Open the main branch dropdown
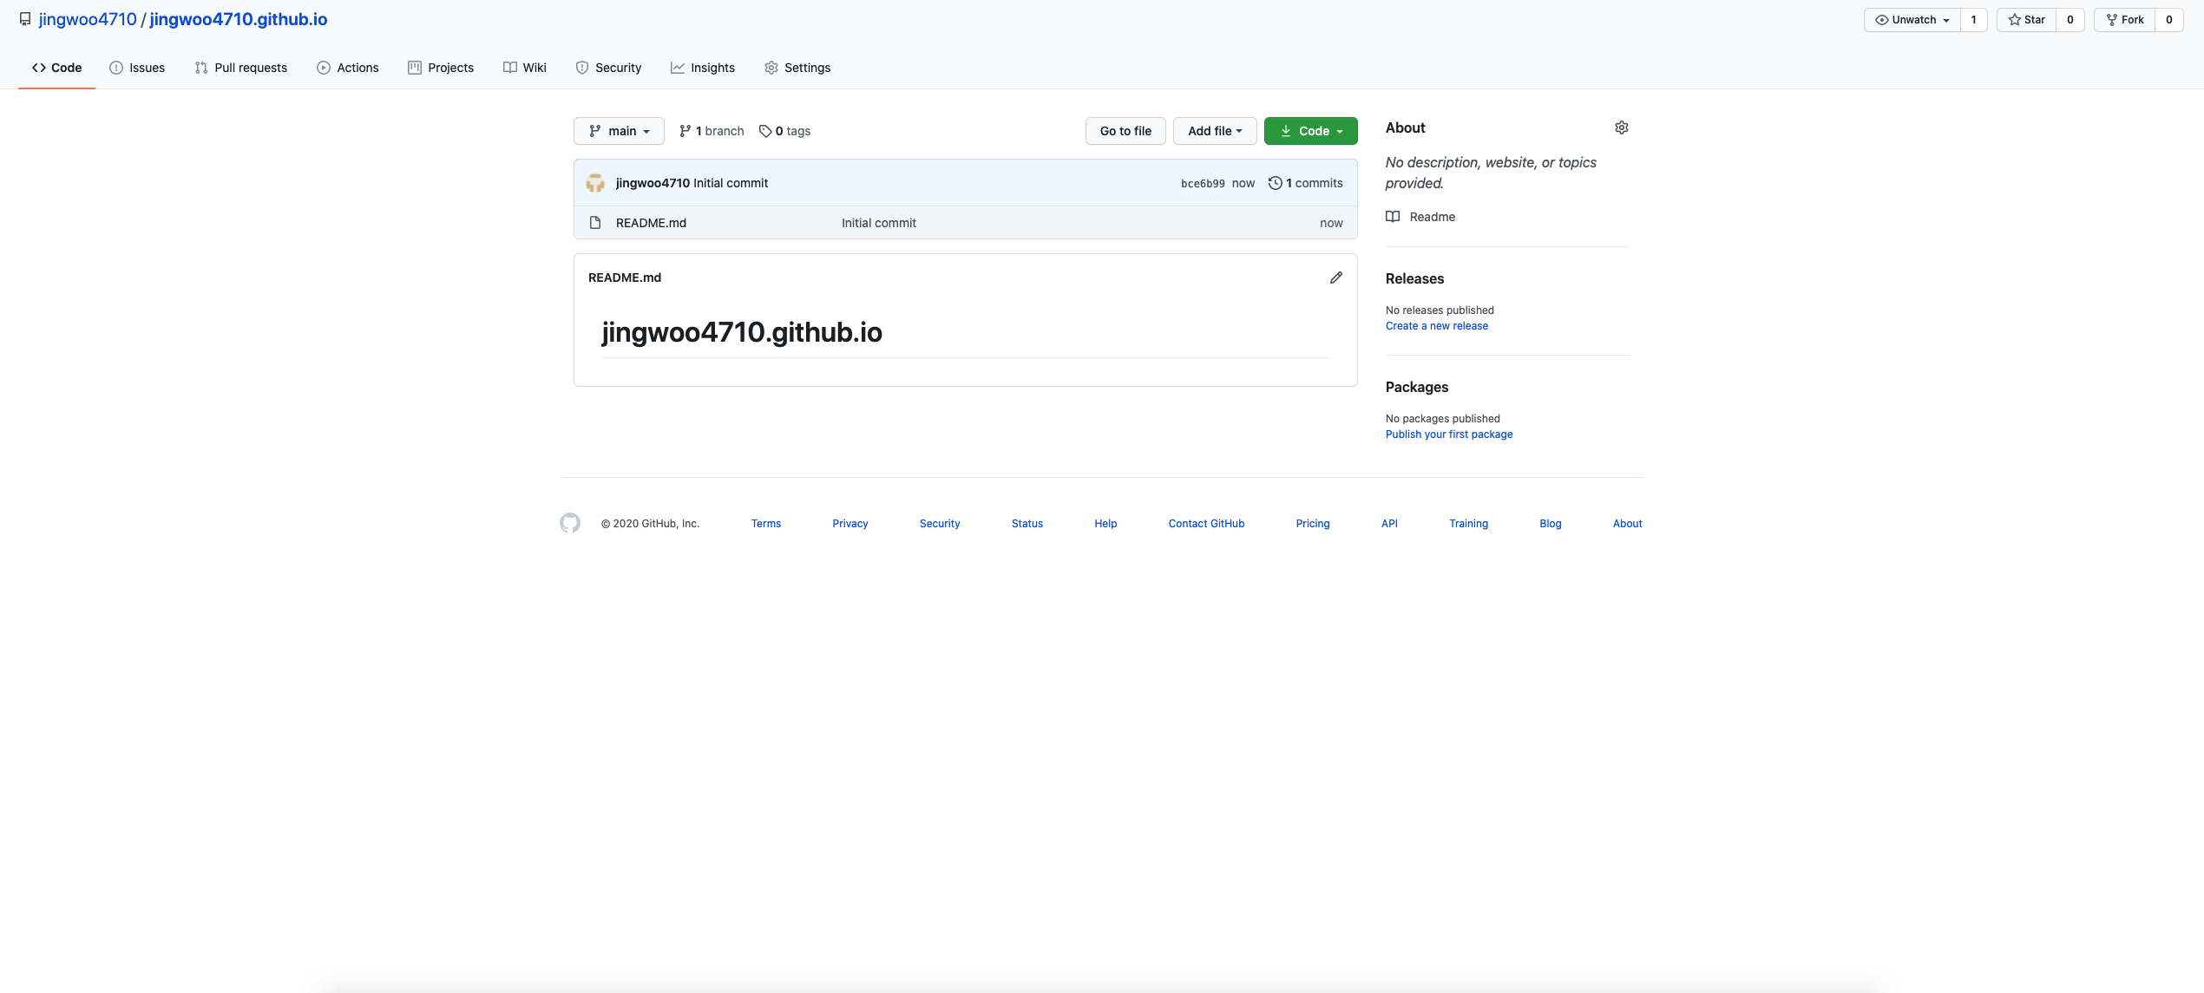This screenshot has height=993, width=2204. click(619, 131)
